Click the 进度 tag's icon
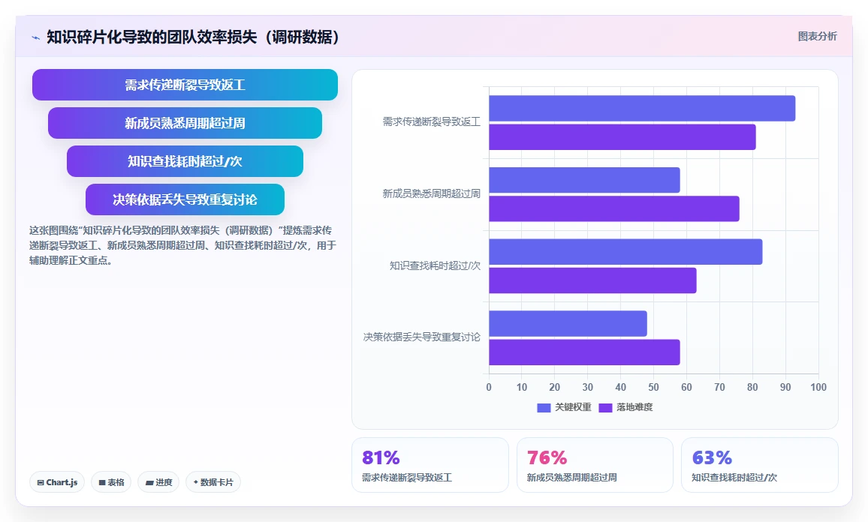Image resolution: width=868 pixels, height=522 pixels. [149, 483]
